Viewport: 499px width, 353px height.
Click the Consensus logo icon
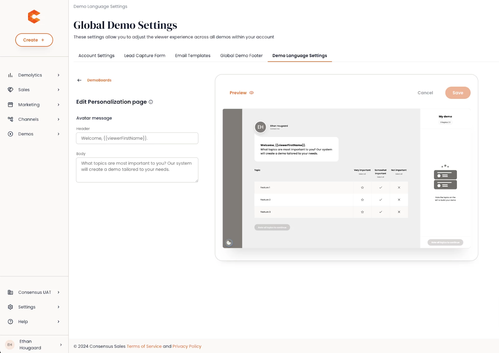point(34,17)
